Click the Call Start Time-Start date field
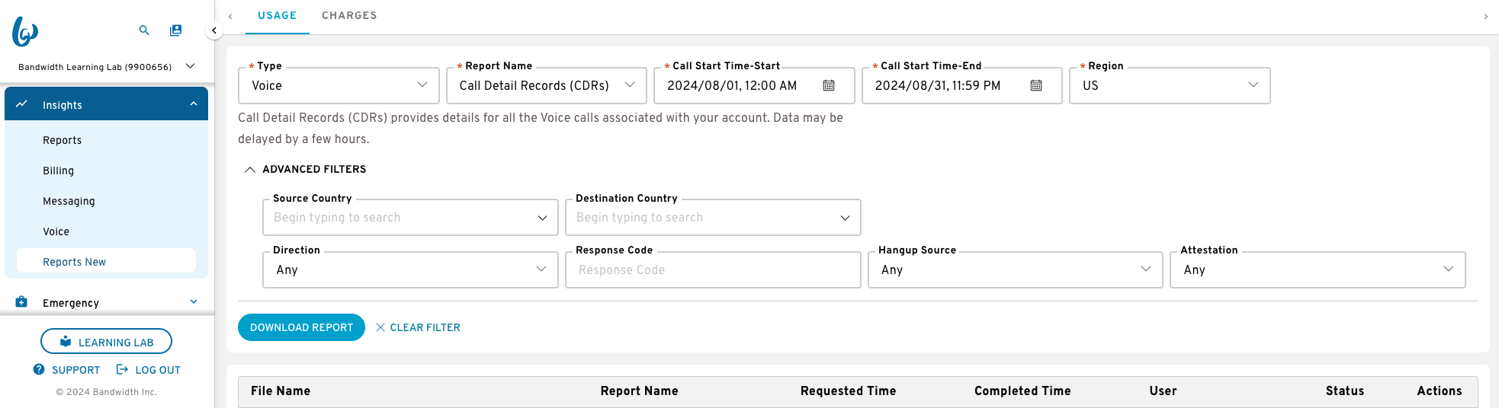The height and width of the screenshot is (408, 1499). [754, 85]
